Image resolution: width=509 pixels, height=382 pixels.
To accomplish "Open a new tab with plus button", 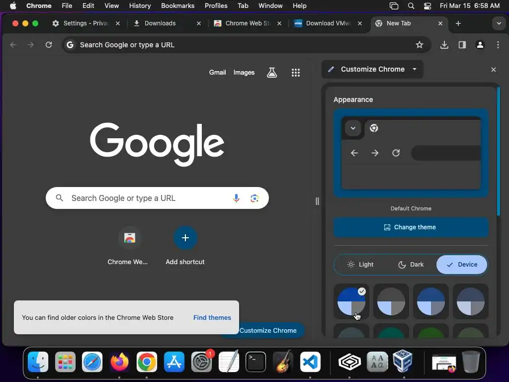I will click(458, 23).
